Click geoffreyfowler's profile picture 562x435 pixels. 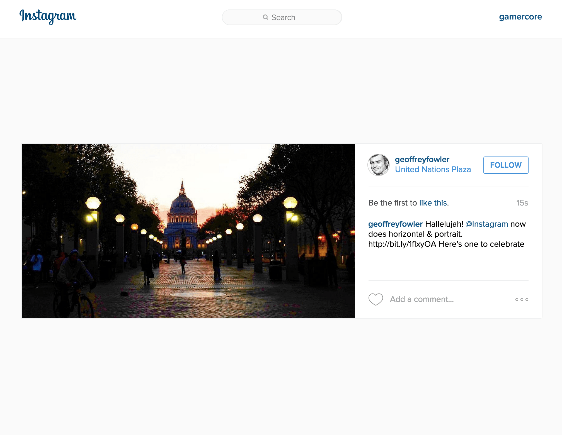[379, 165]
